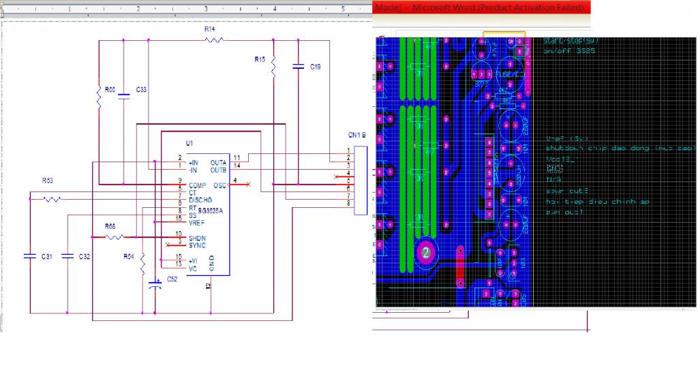
Task: Click the R68 resistor symbol
Action: tap(115, 237)
